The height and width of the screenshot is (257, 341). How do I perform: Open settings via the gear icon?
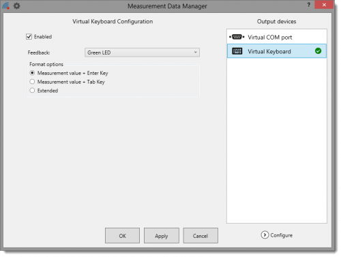click(x=16, y=5)
